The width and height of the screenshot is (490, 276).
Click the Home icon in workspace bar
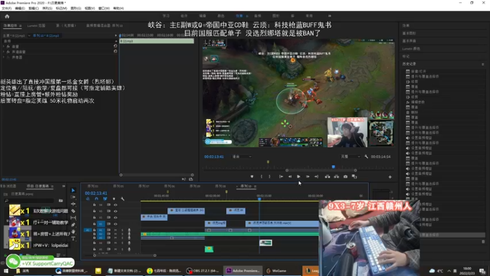tap(7, 16)
